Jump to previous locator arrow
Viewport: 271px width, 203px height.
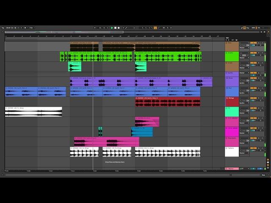point(227,40)
